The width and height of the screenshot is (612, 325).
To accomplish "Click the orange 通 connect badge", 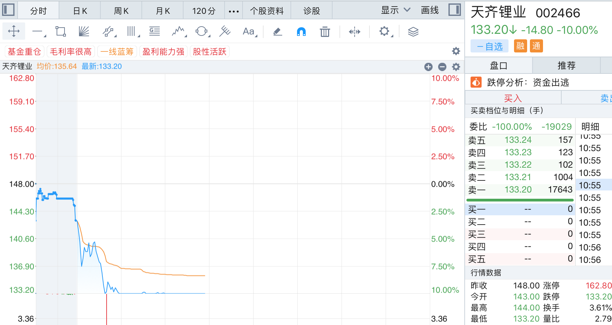I will point(536,46).
